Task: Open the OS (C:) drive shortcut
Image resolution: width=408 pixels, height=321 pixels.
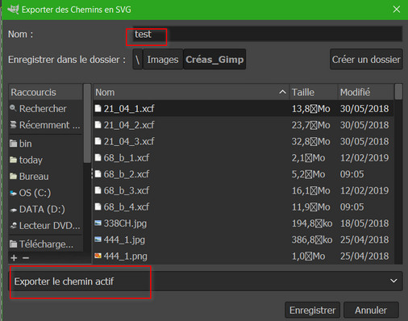Action: 46,193
